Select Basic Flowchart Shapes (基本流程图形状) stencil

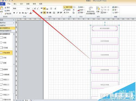(x=7, y=28)
